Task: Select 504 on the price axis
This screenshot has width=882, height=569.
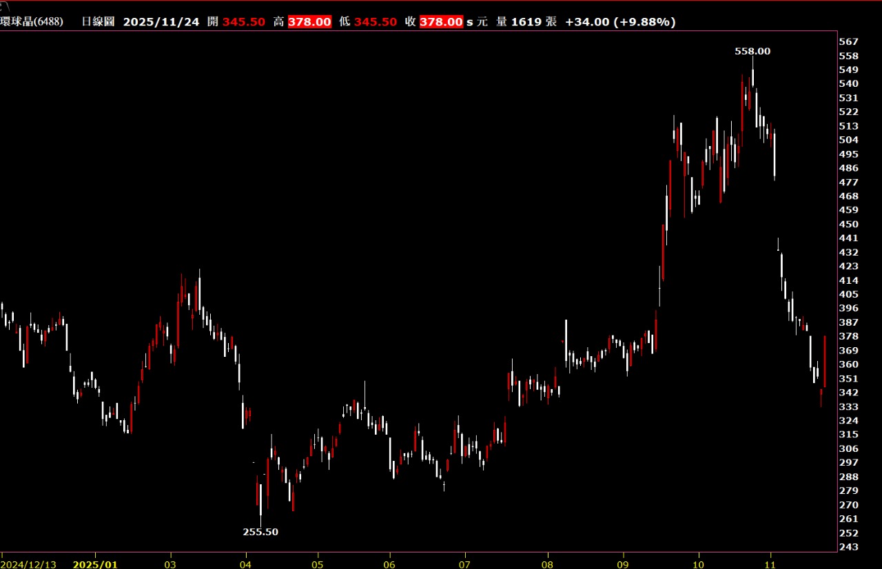Action: point(849,140)
